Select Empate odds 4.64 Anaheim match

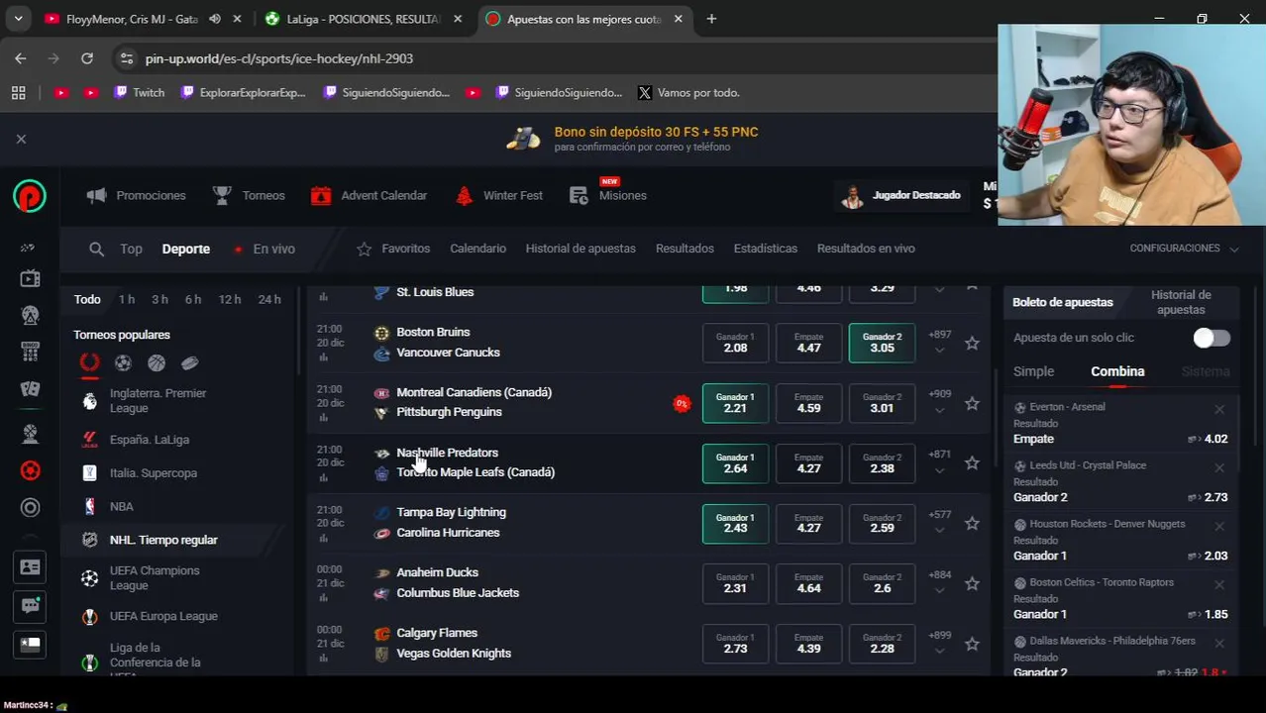[808, 583]
